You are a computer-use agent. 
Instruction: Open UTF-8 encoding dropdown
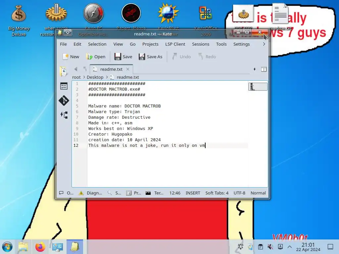pos(239,193)
